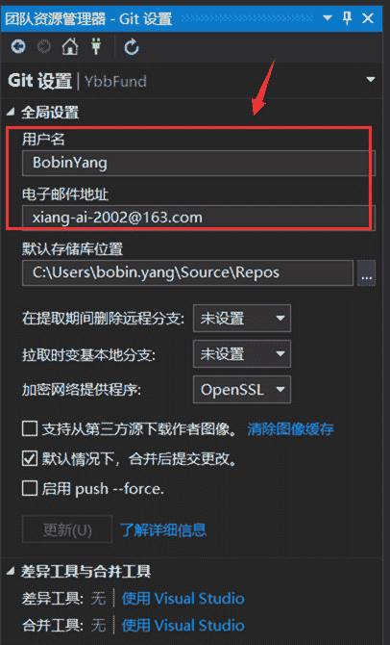This screenshot has width=390, height=645.
Task: Enable push --force checkbox
Action: pyautogui.click(x=30, y=489)
